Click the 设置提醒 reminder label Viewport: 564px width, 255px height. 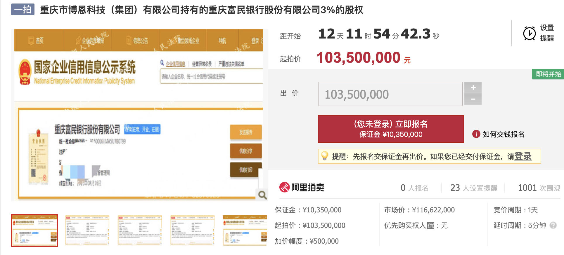(547, 33)
